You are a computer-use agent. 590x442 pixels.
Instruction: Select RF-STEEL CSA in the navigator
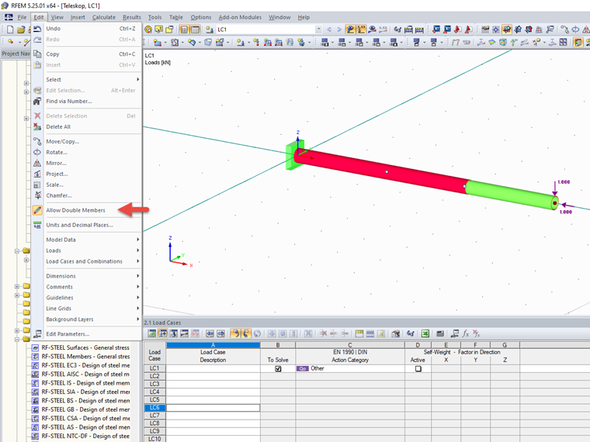tap(85, 418)
